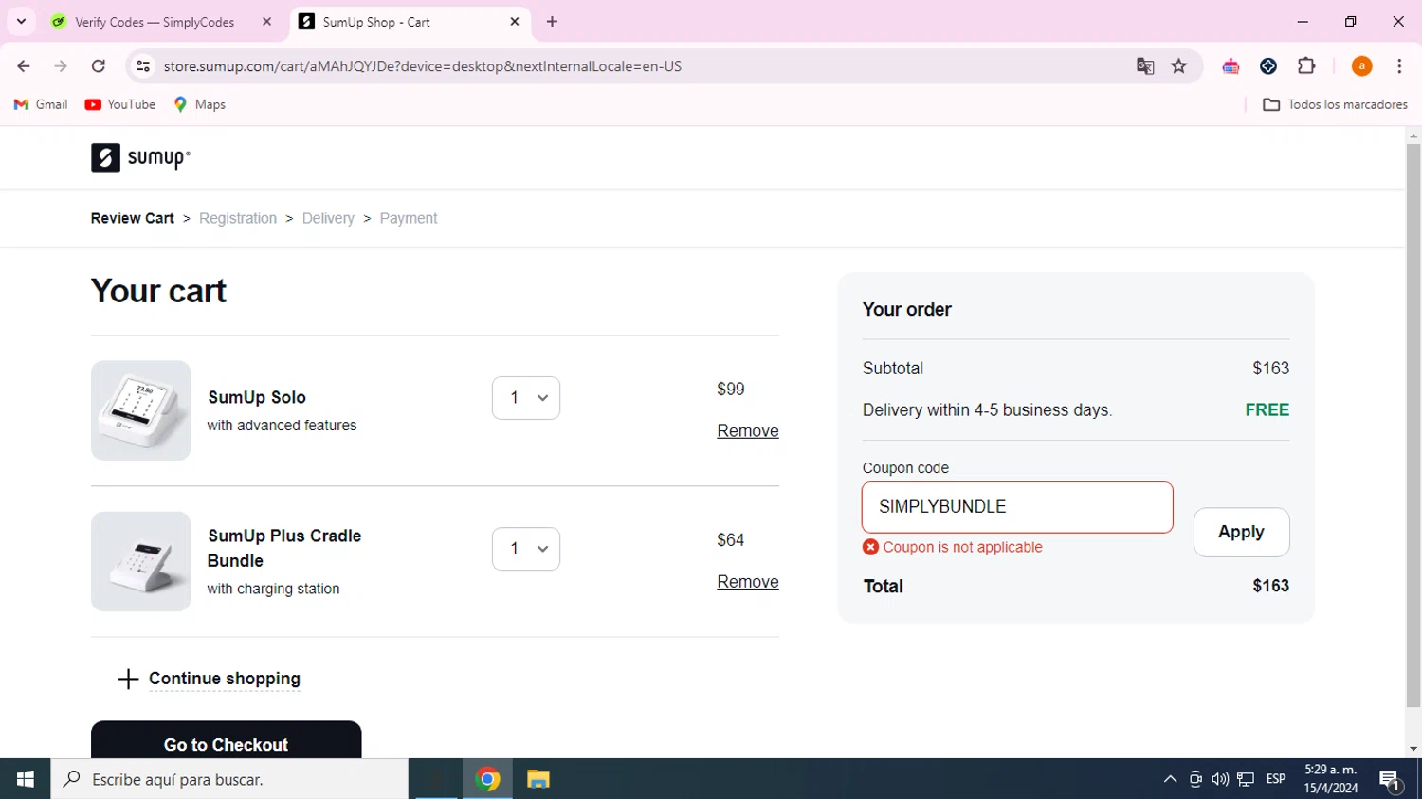The width and height of the screenshot is (1422, 799).
Task: Show hidden system tray icons
Action: (x=1170, y=779)
